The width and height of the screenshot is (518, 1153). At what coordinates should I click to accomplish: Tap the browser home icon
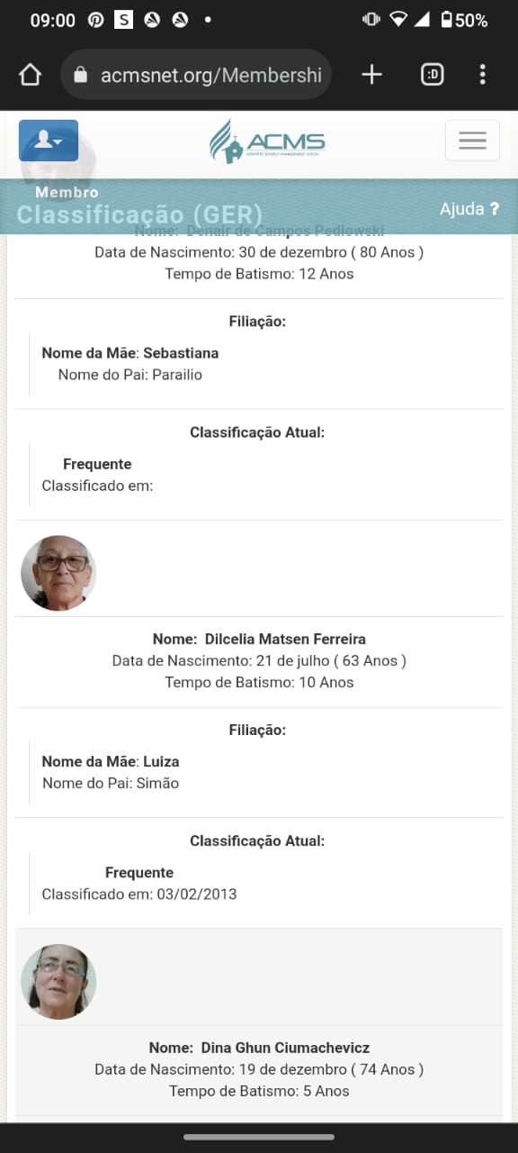point(31,75)
